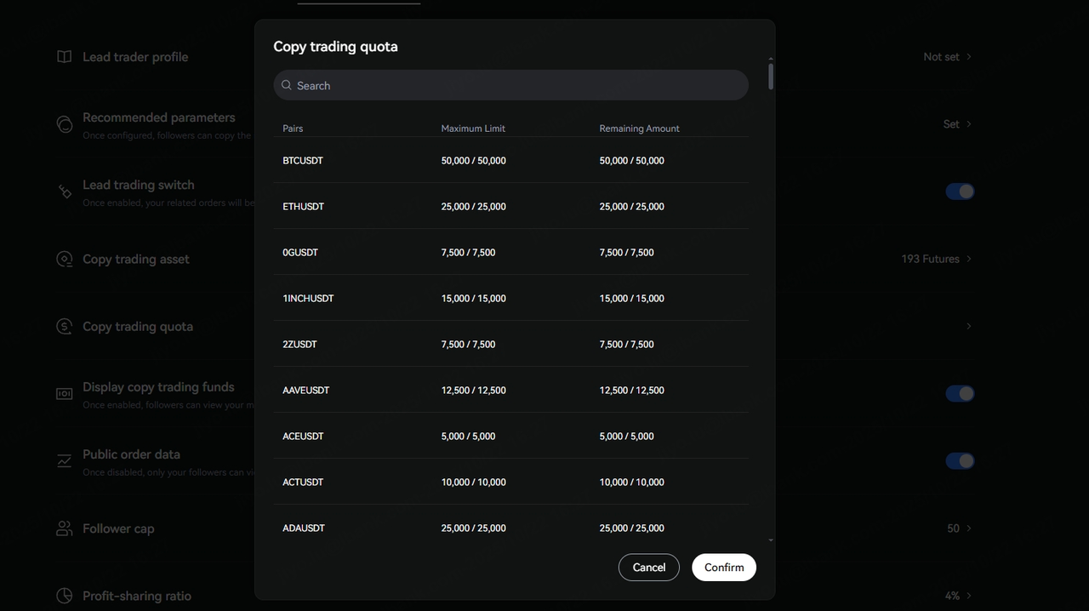Disable the Public order data switch
1089x611 pixels.
[960, 461]
